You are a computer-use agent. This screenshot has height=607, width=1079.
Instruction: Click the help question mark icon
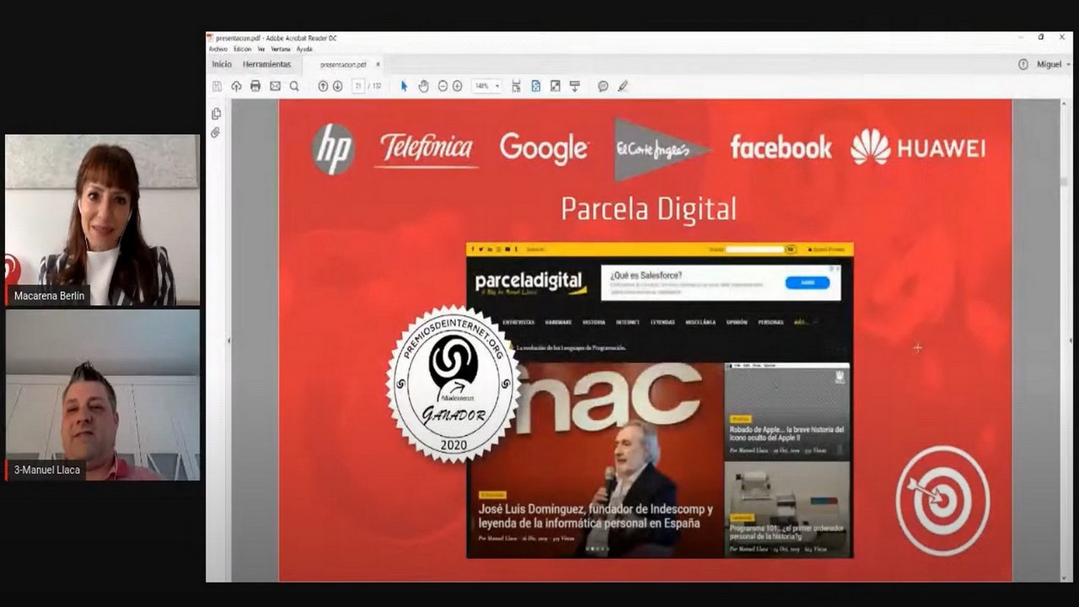coord(1023,64)
